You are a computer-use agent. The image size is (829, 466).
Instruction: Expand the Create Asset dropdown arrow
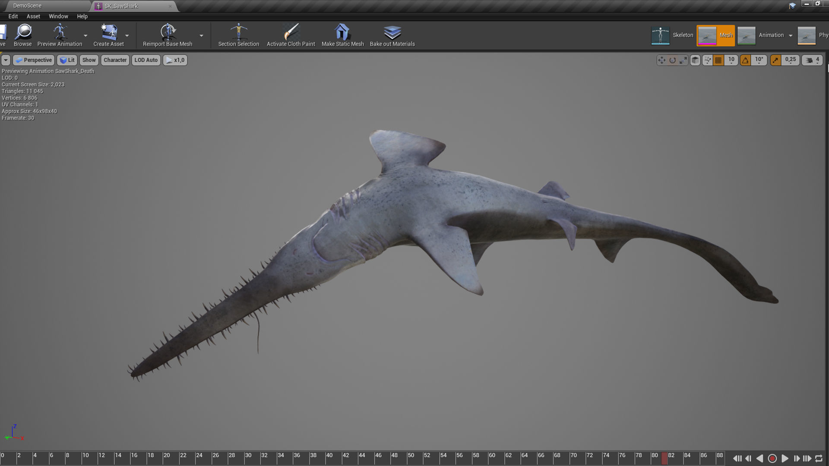point(127,36)
